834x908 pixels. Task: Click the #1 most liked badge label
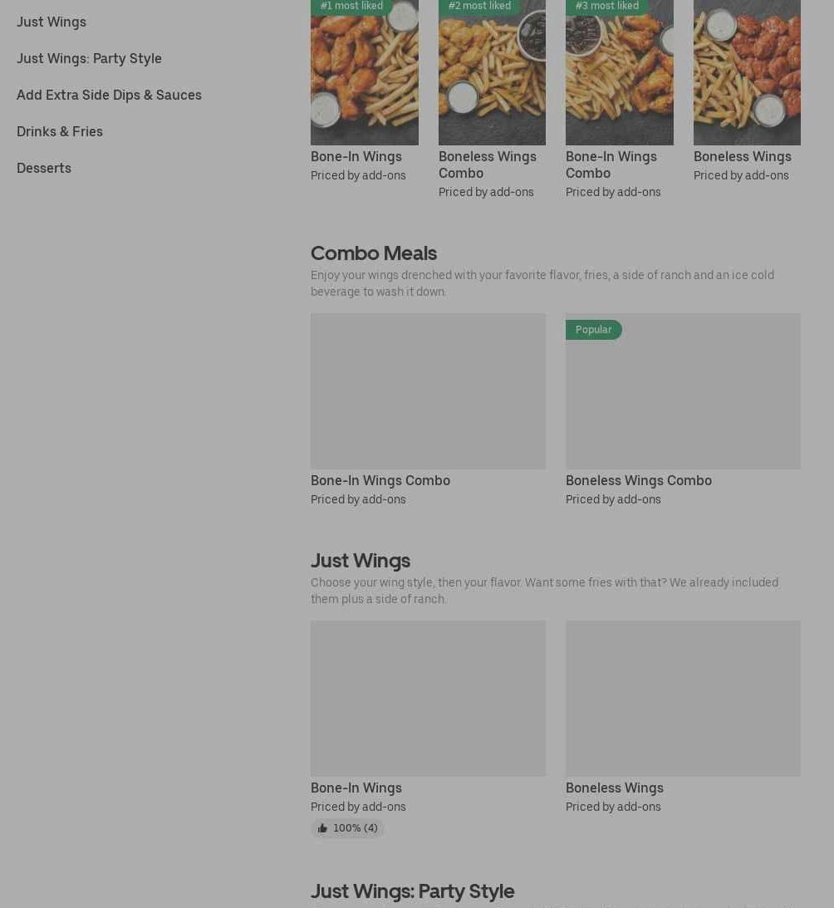(x=351, y=6)
